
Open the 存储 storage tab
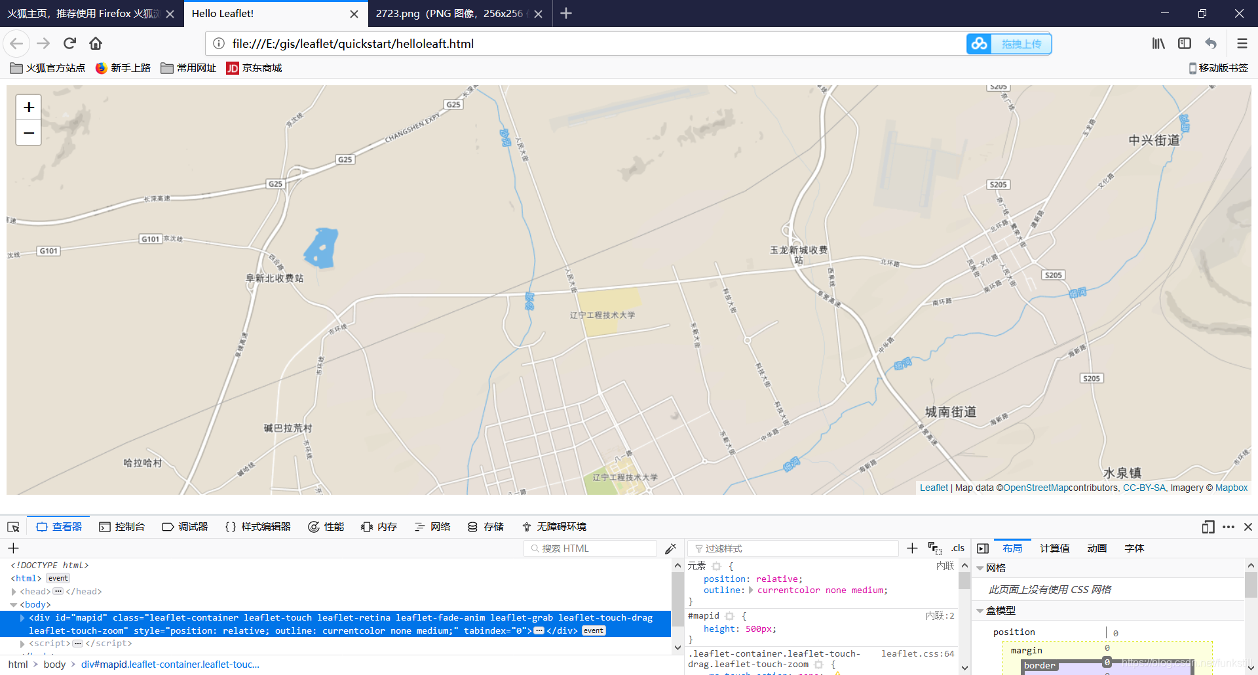tap(486, 527)
